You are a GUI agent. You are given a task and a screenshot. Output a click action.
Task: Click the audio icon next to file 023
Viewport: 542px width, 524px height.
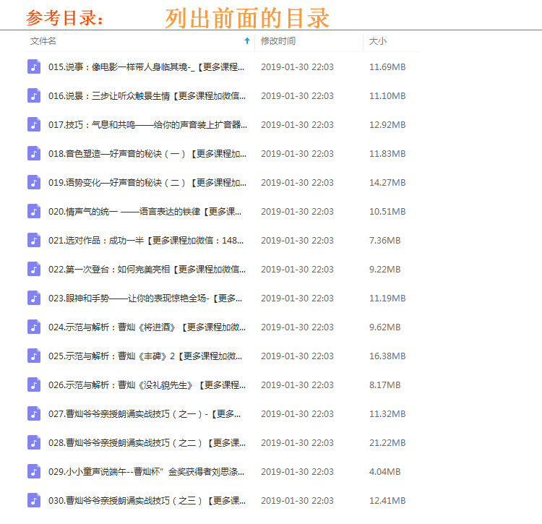point(34,298)
